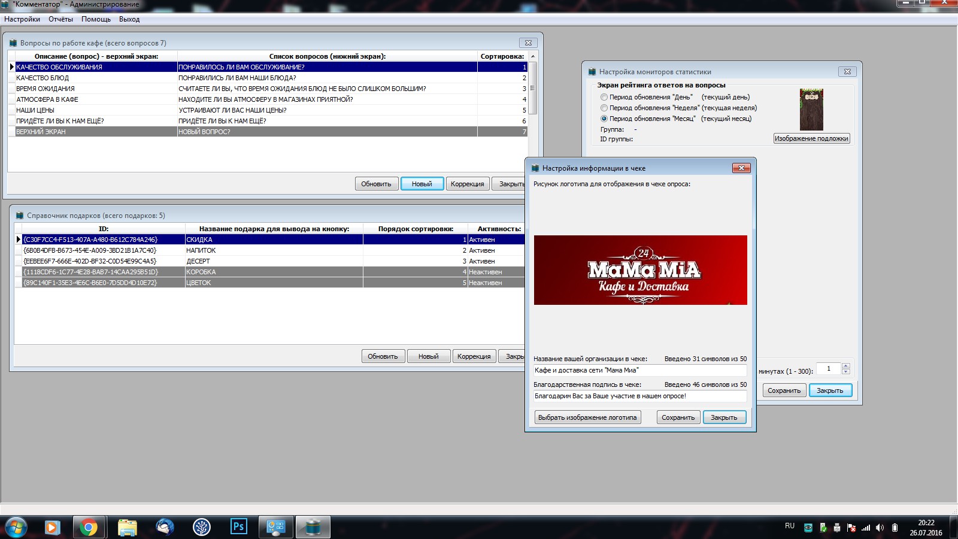The height and width of the screenshot is (539, 958).
Task: Click the Mama Mia logo image preview
Action: tap(640, 270)
